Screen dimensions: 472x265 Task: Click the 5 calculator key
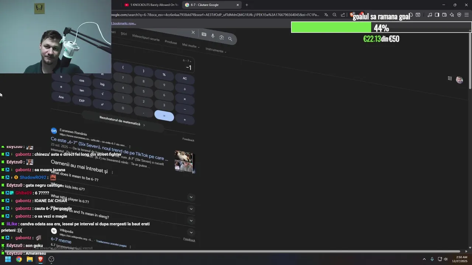[143, 91]
